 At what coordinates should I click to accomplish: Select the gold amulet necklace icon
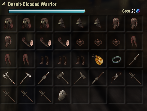point(98,59)
